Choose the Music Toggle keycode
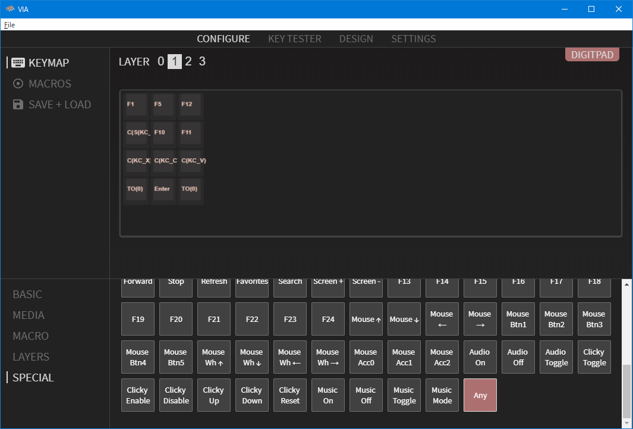 [404, 395]
